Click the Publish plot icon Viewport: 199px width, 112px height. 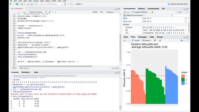(x=181, y=40)
